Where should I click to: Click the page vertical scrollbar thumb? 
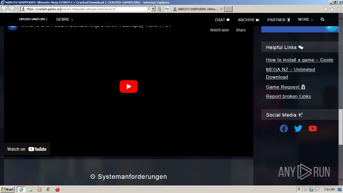click(341, 127)
